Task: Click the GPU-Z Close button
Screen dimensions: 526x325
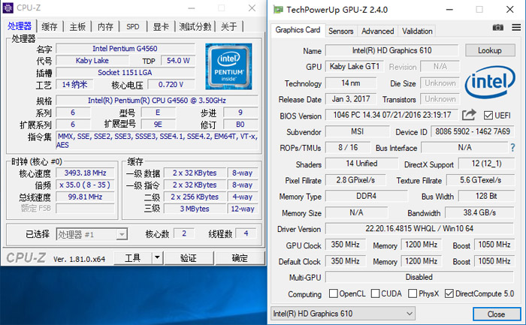Action: [496, 314]
